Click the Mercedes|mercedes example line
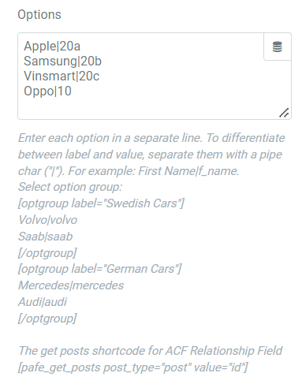This screenshot has width=302, height=384. 71,285
